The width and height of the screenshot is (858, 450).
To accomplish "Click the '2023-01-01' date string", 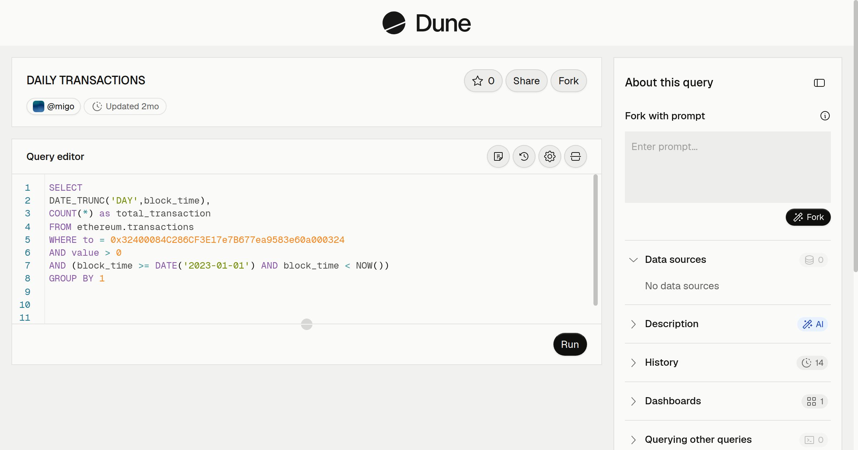I will [x=216, y=265].
